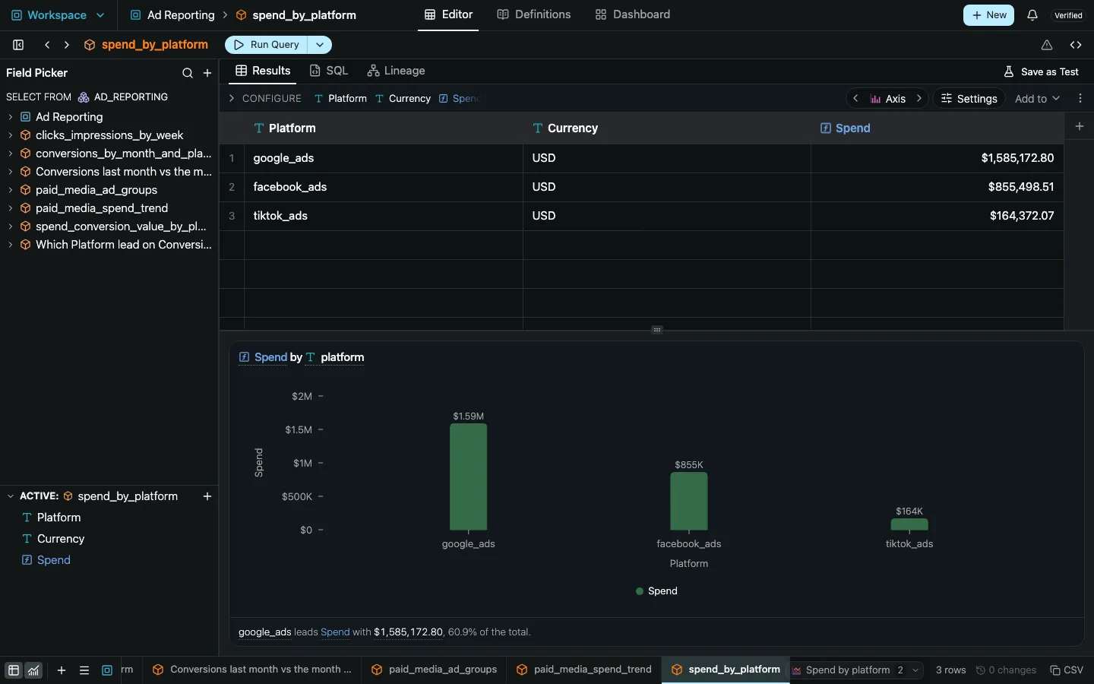The height and width of the screenshot is (684, 1094).
Task: Open the tab list menu icon
Action: [x=84, y=670]
